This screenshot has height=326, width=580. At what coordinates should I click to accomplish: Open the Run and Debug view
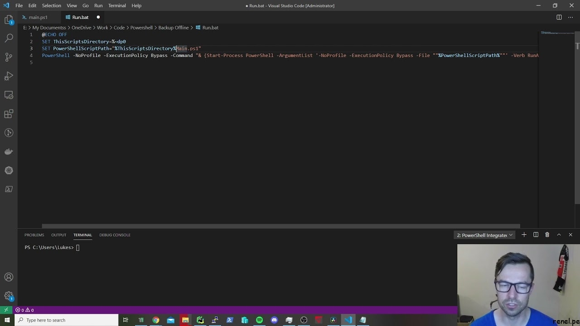(x=9, y=76)
